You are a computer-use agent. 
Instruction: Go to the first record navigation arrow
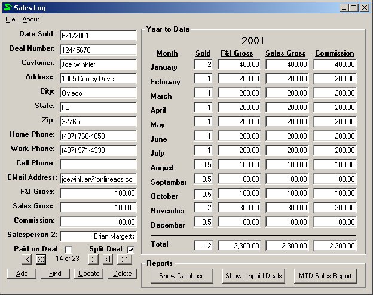[26, 259]
